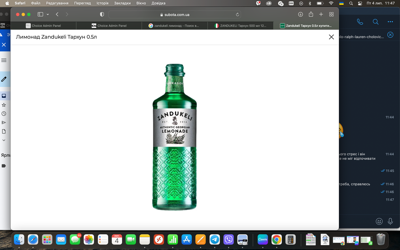Switch to the Google zandukeli лимонад search tab
The image size is (400, 250).
175,26
